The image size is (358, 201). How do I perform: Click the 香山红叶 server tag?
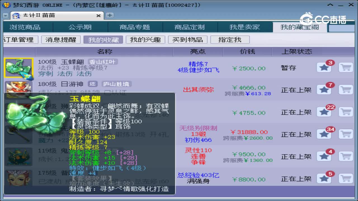click(103, 62)
